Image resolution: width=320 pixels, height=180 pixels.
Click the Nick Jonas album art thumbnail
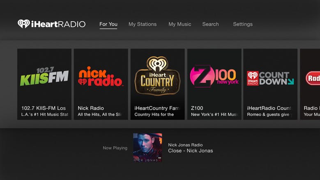(x=147, y=147)
